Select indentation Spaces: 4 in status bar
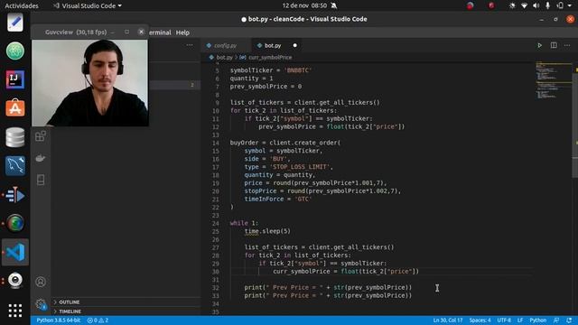578x325 pixels. tap(480, 320)
